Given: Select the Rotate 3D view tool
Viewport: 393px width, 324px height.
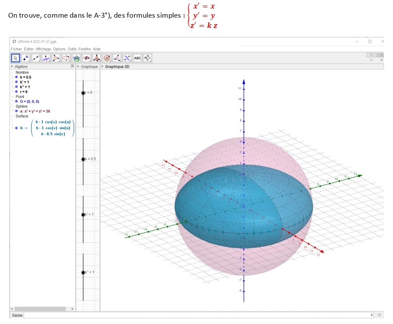Looking at the screenshot, I should click(148, 58).
